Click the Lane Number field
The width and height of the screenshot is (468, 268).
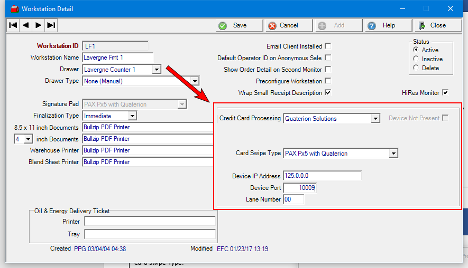[293, 199]
